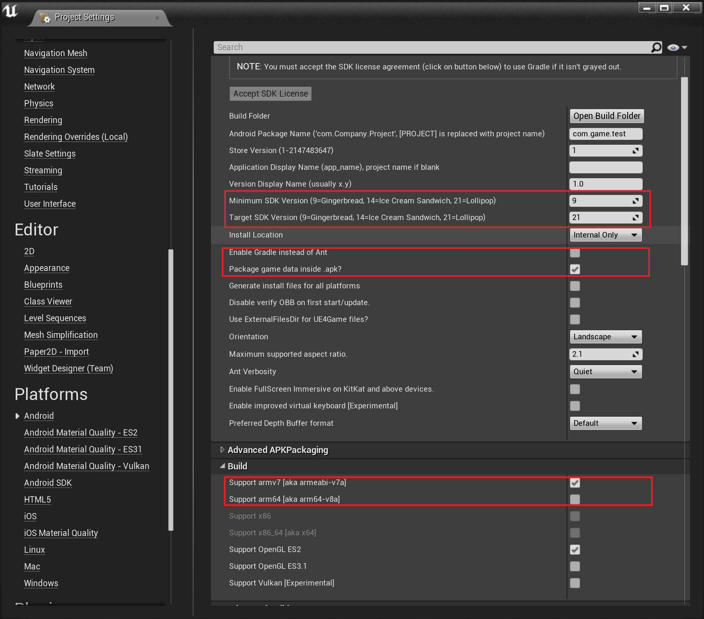The image size is (704, 619).
Task: Open Android SDK settings page
Action: point(48,483)
